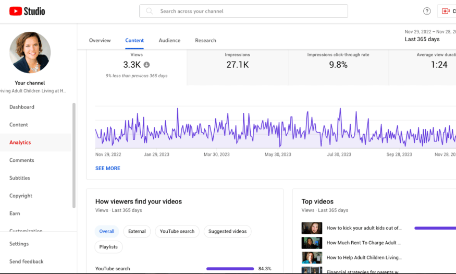This screenshot has width=456, height=274.
Task: Click the Top videos heading
Action: (317, 201)
